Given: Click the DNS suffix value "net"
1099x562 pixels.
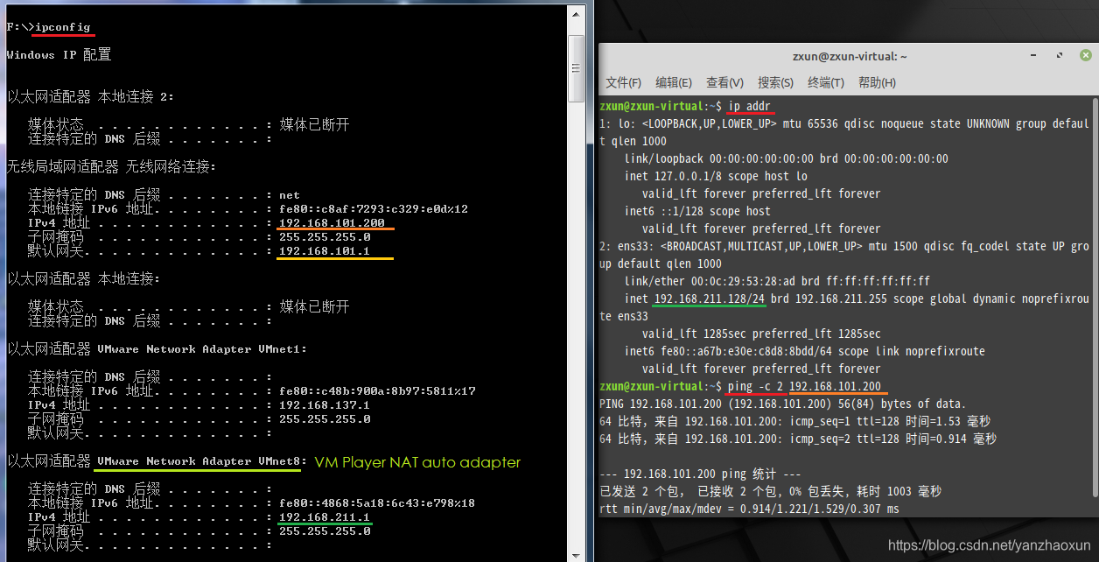Looking at the screenshot, I should pos(290,195).
